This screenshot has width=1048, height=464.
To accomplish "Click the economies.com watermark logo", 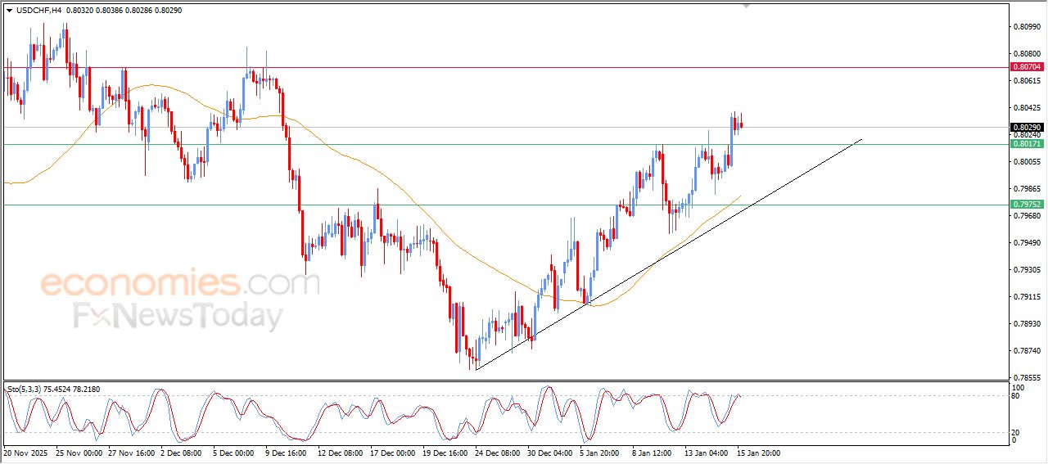I will 179,284.
